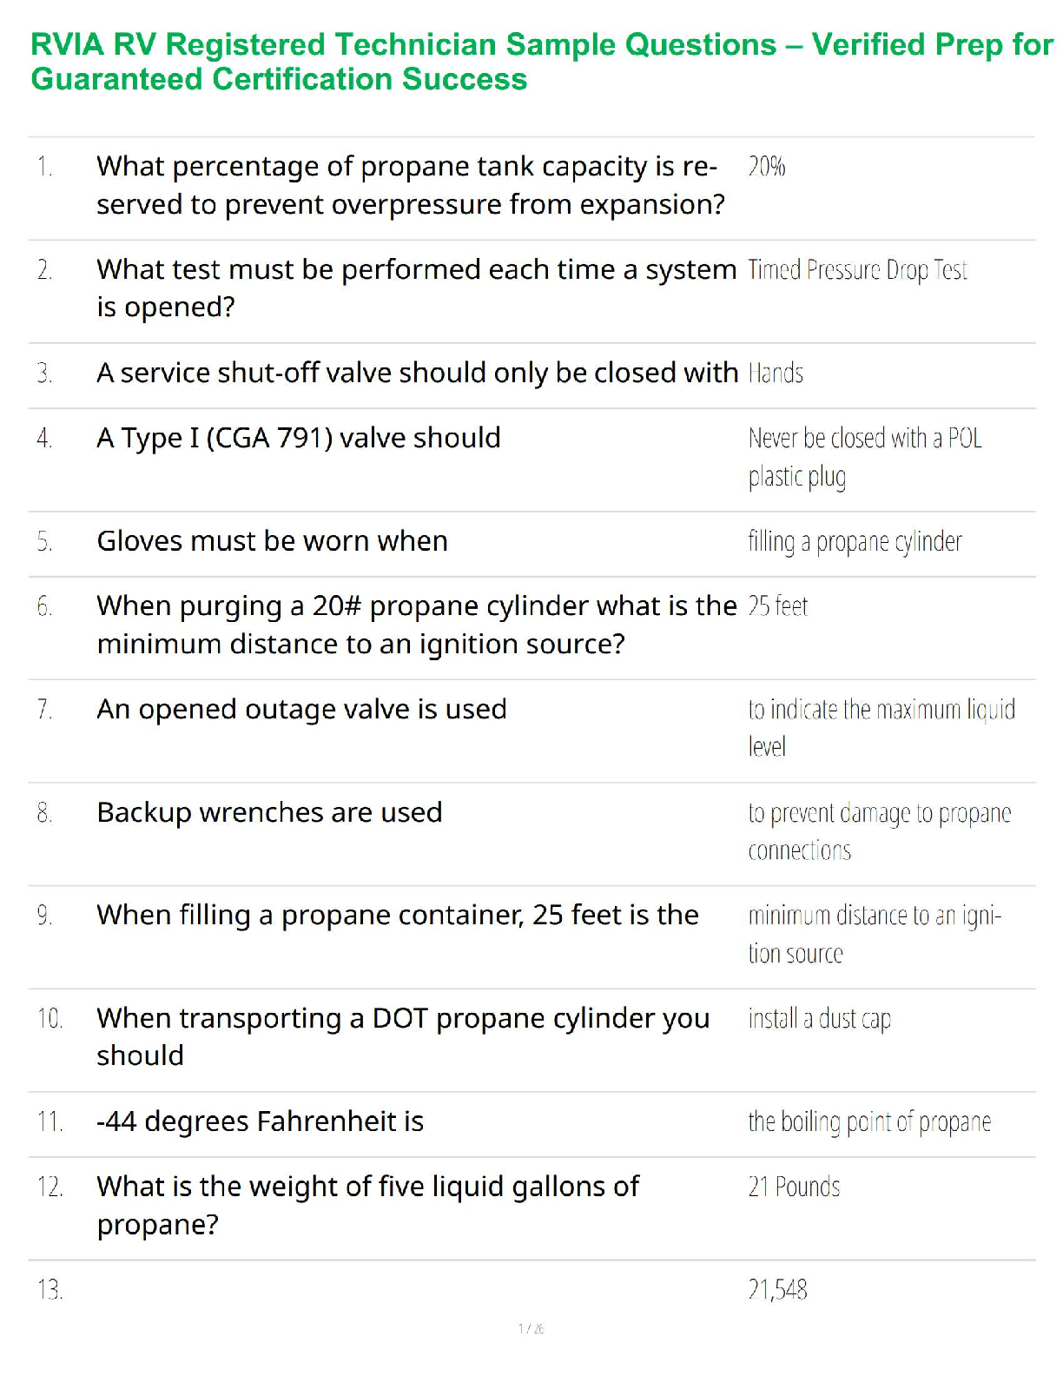Image resolution: width=1063 pixels, height=1376 pixels.
Task: Click "to indicate the maximum liquid level" answer
Action: click(x=881, y=728)
